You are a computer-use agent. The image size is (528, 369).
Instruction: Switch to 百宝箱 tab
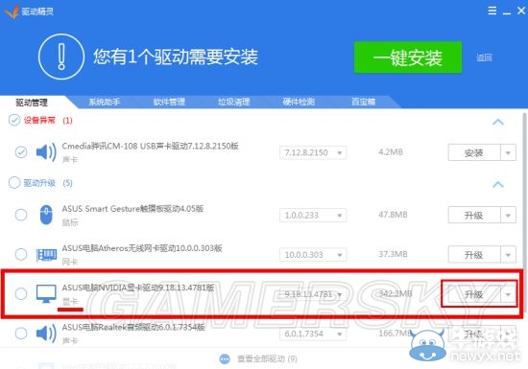(x=363, y=102)
